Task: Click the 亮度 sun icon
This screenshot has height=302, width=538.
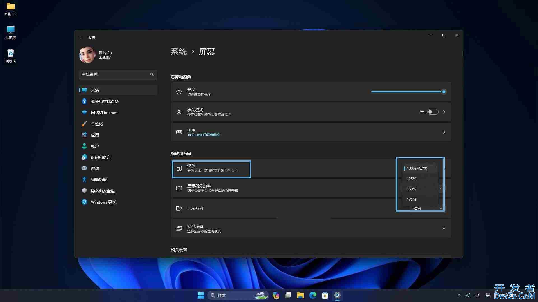Action: 179,92
